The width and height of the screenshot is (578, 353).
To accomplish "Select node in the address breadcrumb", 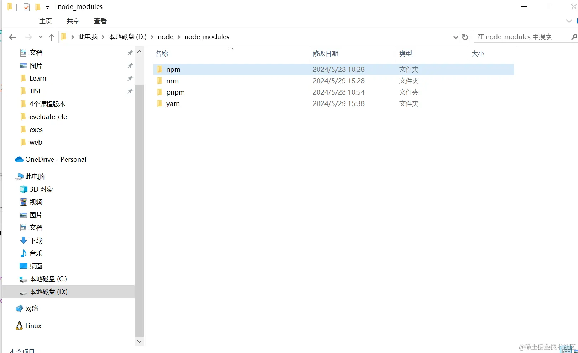I will pos(166,37).
